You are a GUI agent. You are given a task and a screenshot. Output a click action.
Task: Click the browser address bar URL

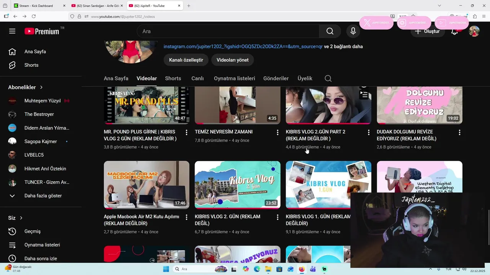tap(123, 16)
